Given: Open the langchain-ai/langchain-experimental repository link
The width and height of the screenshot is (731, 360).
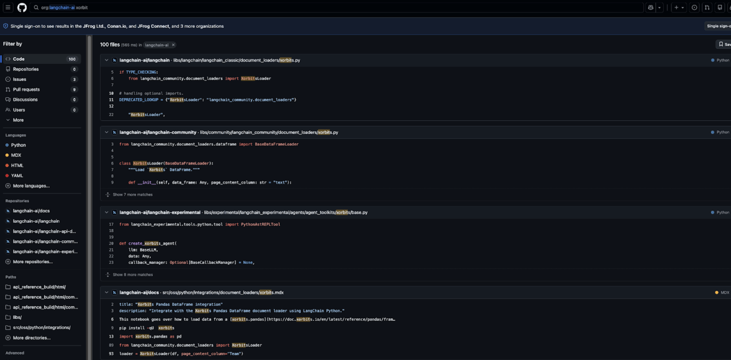Looking at the screenshot, I should [x=160, y=212].
